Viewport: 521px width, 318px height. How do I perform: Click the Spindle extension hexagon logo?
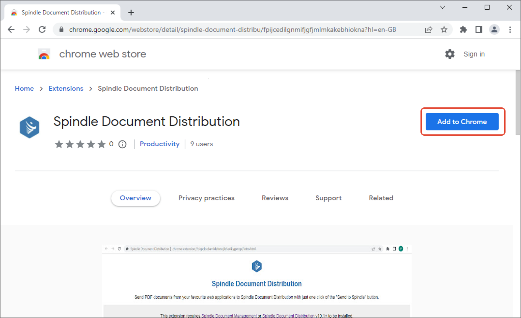30,127
